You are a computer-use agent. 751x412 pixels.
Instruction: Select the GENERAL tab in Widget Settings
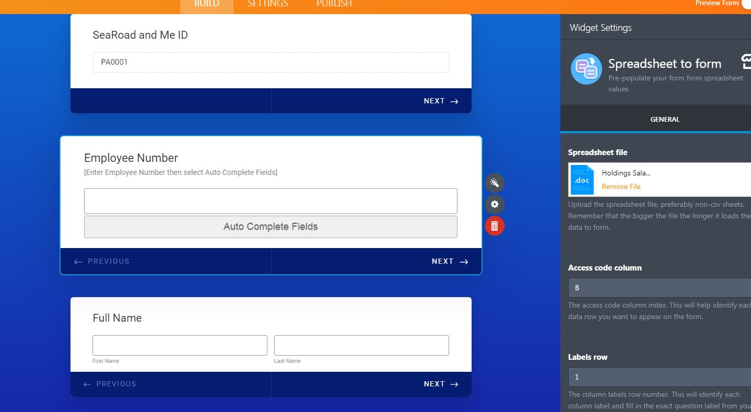tap(664, 119)
